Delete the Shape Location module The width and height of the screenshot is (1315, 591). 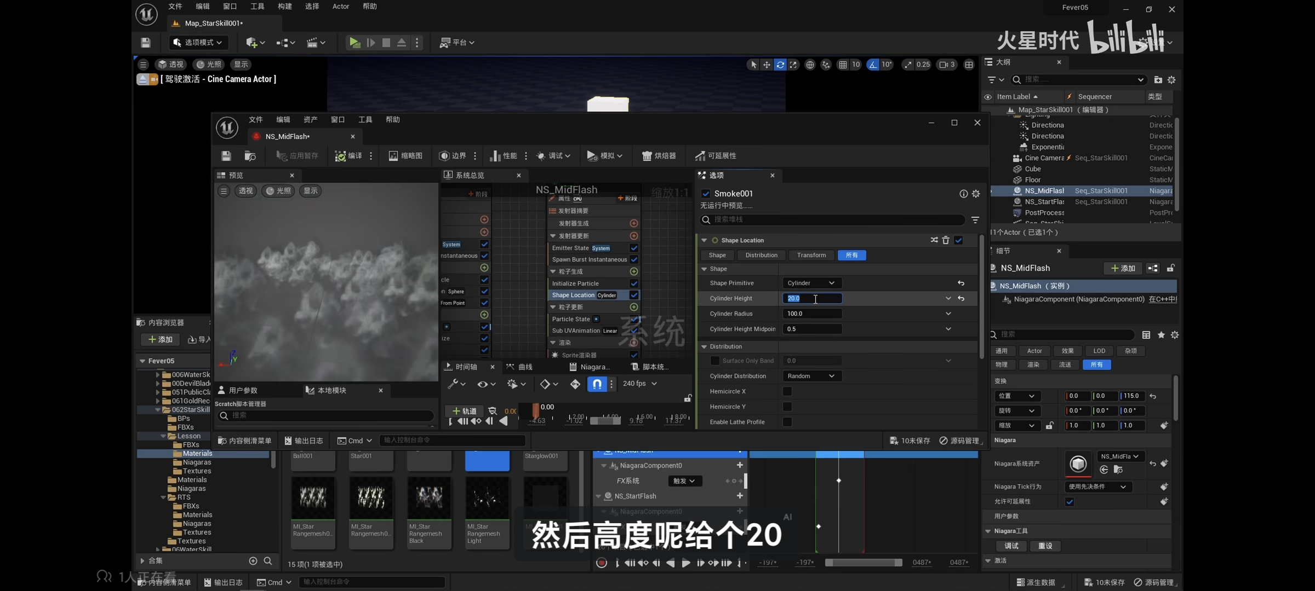coord(946,240)
